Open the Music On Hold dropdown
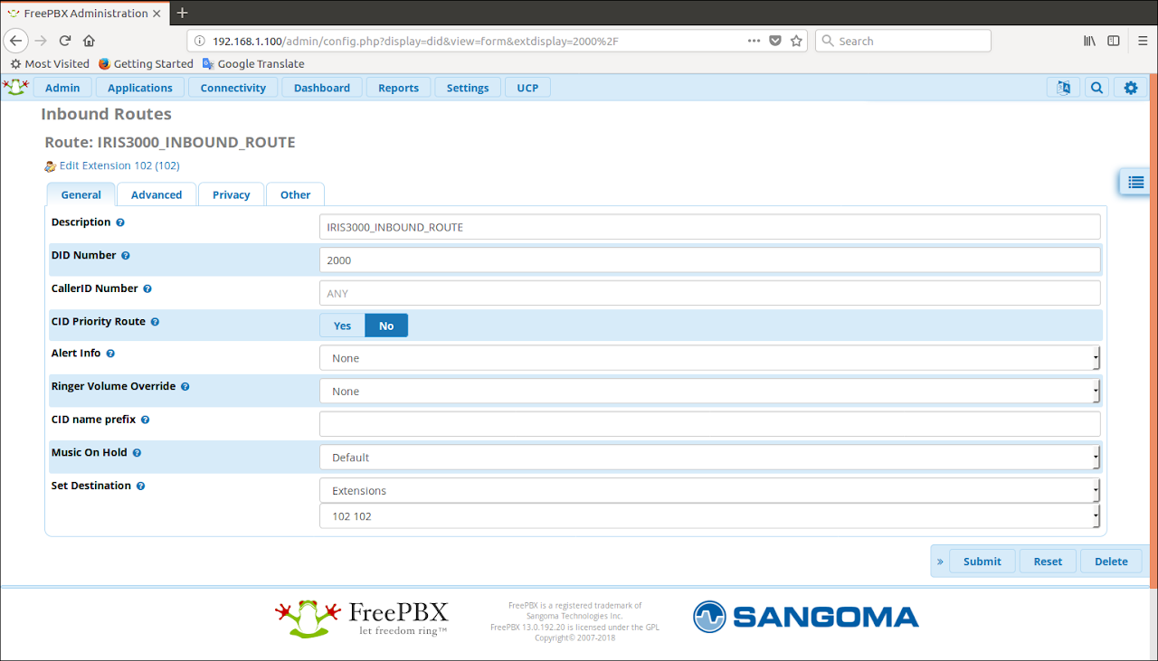This screenshot has height=661, width=1158. click(x=709, y=458)
